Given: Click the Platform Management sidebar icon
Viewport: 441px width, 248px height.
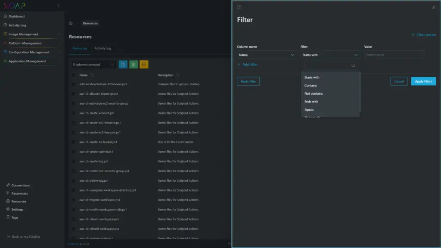Looking at the screenshot, I should pyautogui.click(x=5, y=43).
